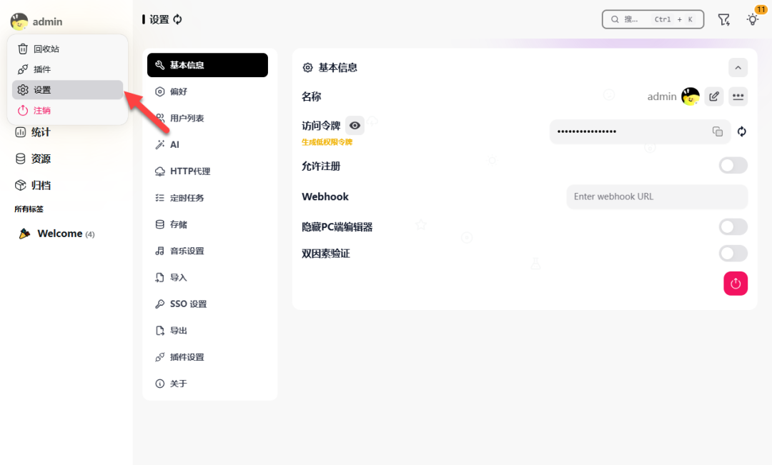
Task: Click the lightbulb notification icon
Action: pyautogui.click(x=752, y=20)
